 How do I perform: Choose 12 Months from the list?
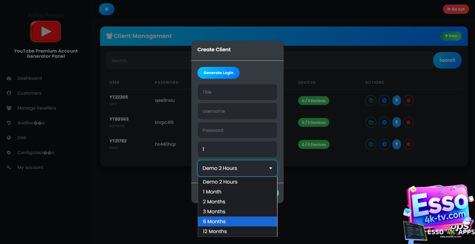tap(237, 231)
